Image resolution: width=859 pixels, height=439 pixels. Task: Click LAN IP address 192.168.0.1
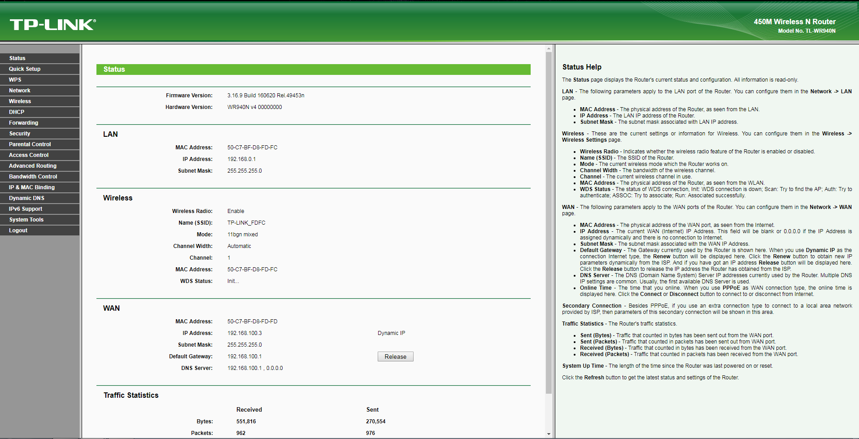pyautogui.click(x=241, y=159)
